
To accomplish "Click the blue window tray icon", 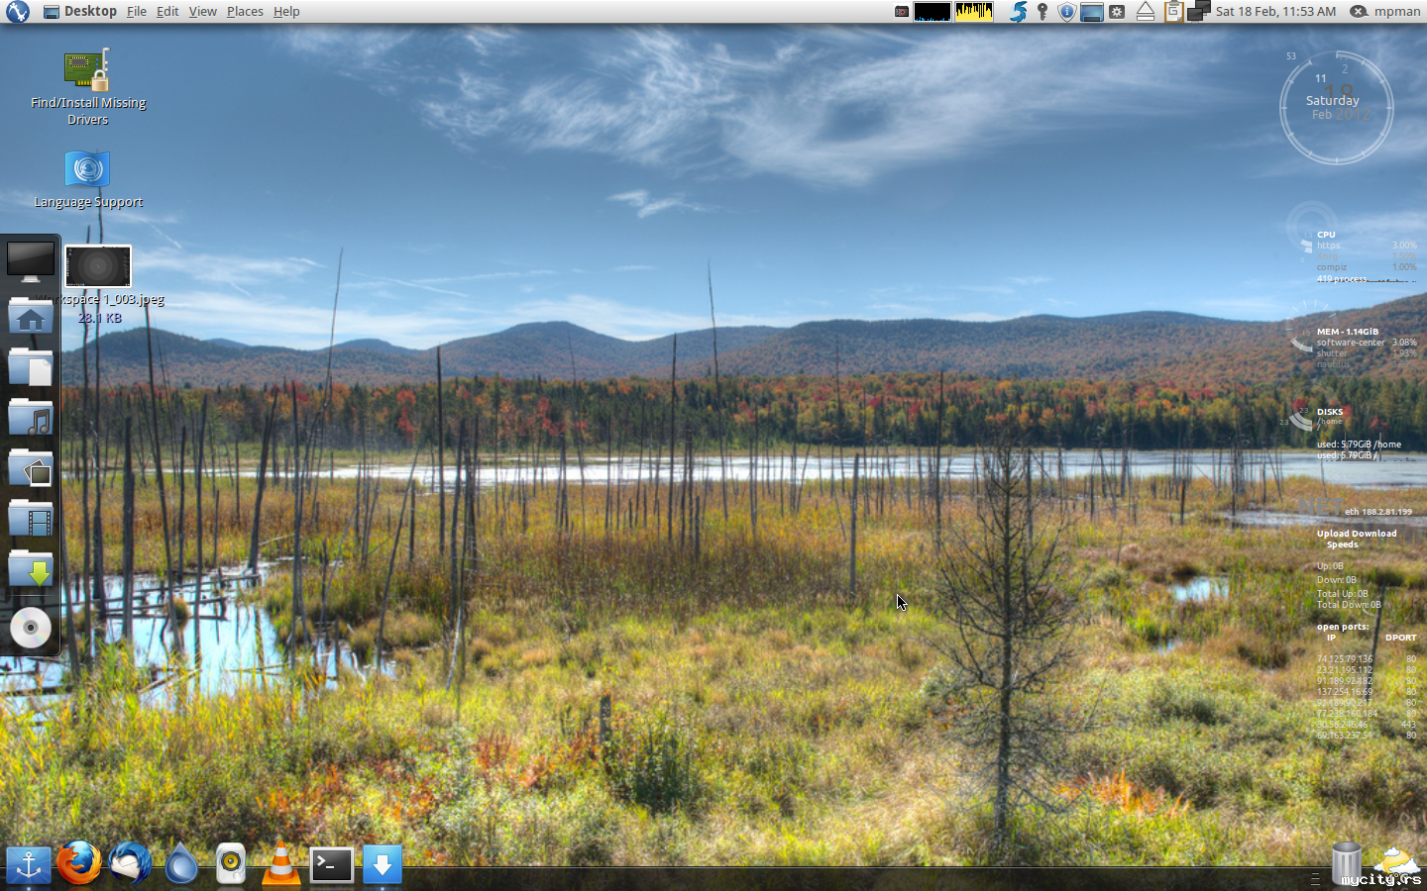I will (1092, 12).
